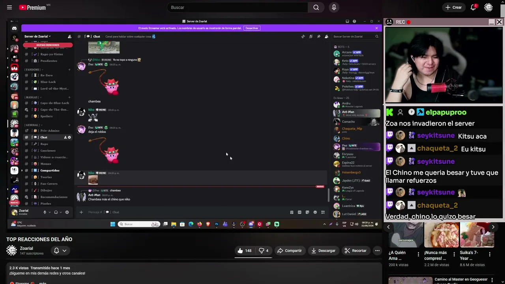
Task: Open the sticker picker in Discord
Action: (x=307, y=212)
